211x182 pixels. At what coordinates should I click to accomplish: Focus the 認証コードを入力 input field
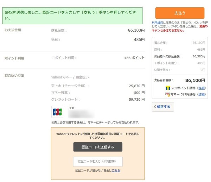pos(98,161)
